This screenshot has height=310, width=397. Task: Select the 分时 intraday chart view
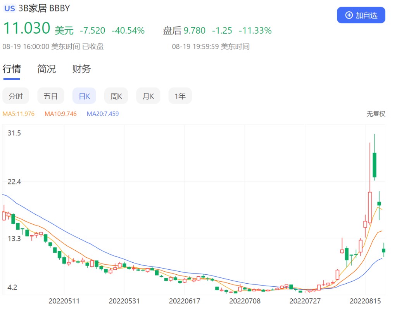click(16, 96)
